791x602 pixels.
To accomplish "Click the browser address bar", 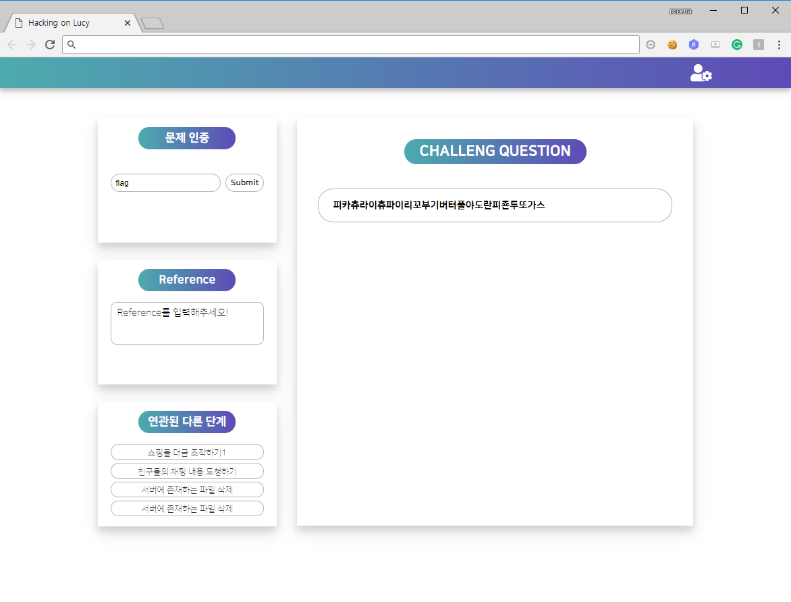I will 351,45.
